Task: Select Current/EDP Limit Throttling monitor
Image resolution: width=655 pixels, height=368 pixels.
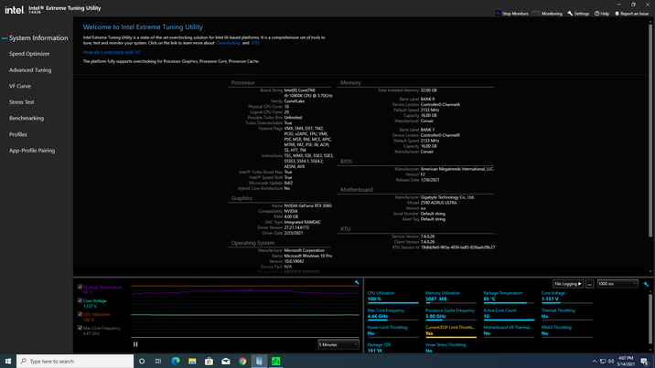Action: tap(451, 331)
